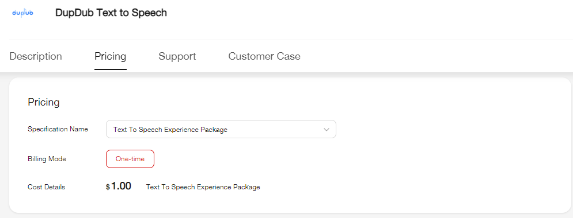Click the Billing Mode label

coord(47,159)
